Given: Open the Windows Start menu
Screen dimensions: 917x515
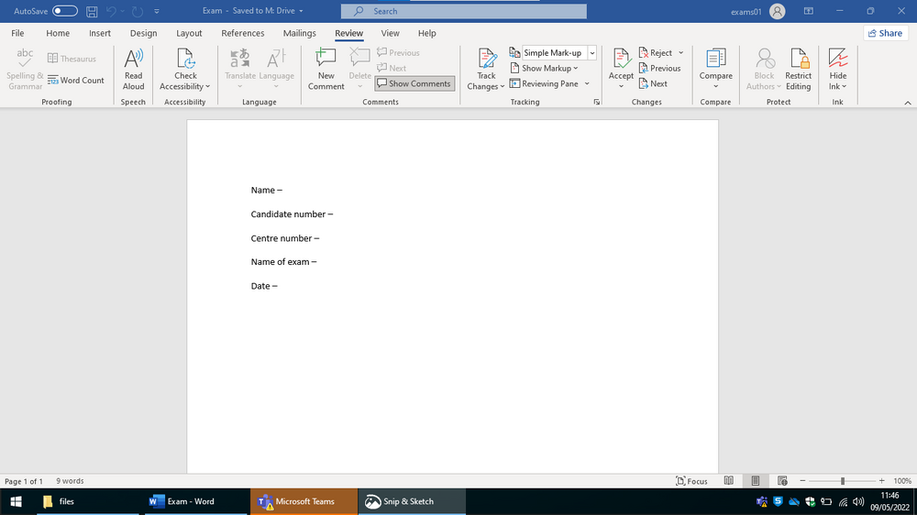Looking at the screenshot, I should tap(16, 501).
